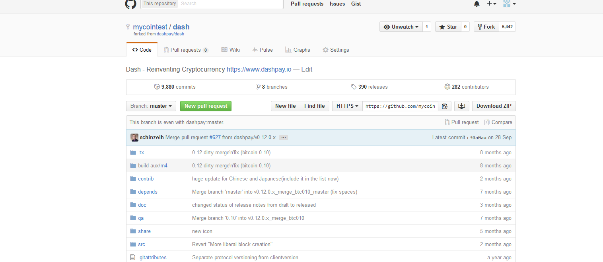This screenshot has height=262, width=603.
Task: Open commit 'new icon' message
Action: tap(202, 231)
